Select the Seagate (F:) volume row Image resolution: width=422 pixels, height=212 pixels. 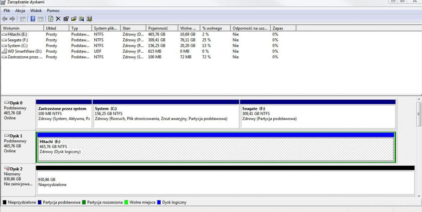click(x=148, y=40)
